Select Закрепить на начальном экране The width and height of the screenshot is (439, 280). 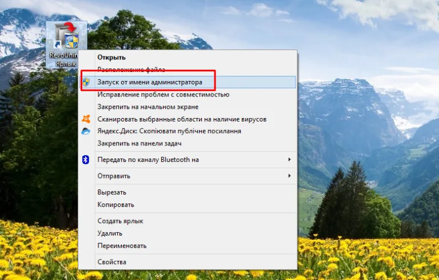187,107
